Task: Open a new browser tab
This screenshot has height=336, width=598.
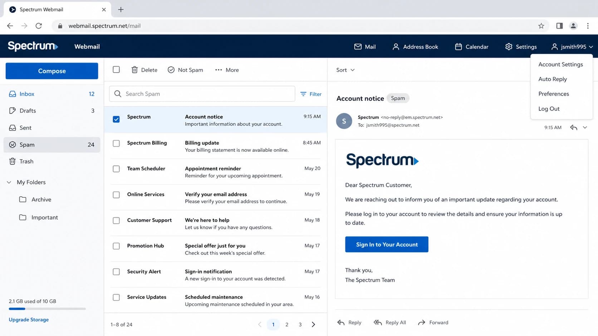Action: coord(121,10)
